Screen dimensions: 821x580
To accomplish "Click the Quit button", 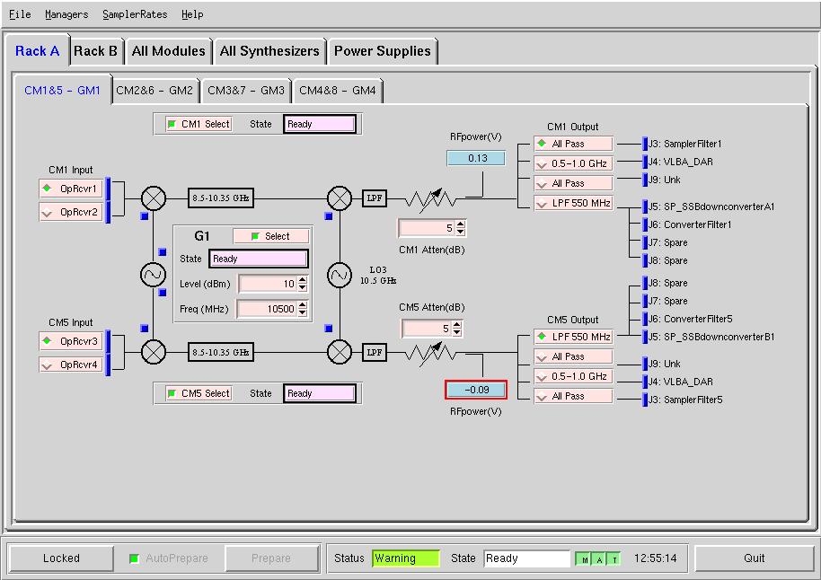I will tap(754, 558).
